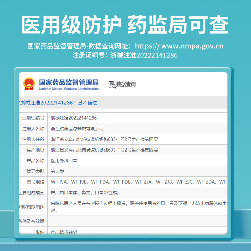Click the 主要组成成分 row label
The image size is (251, 251).
coord(32,193)
